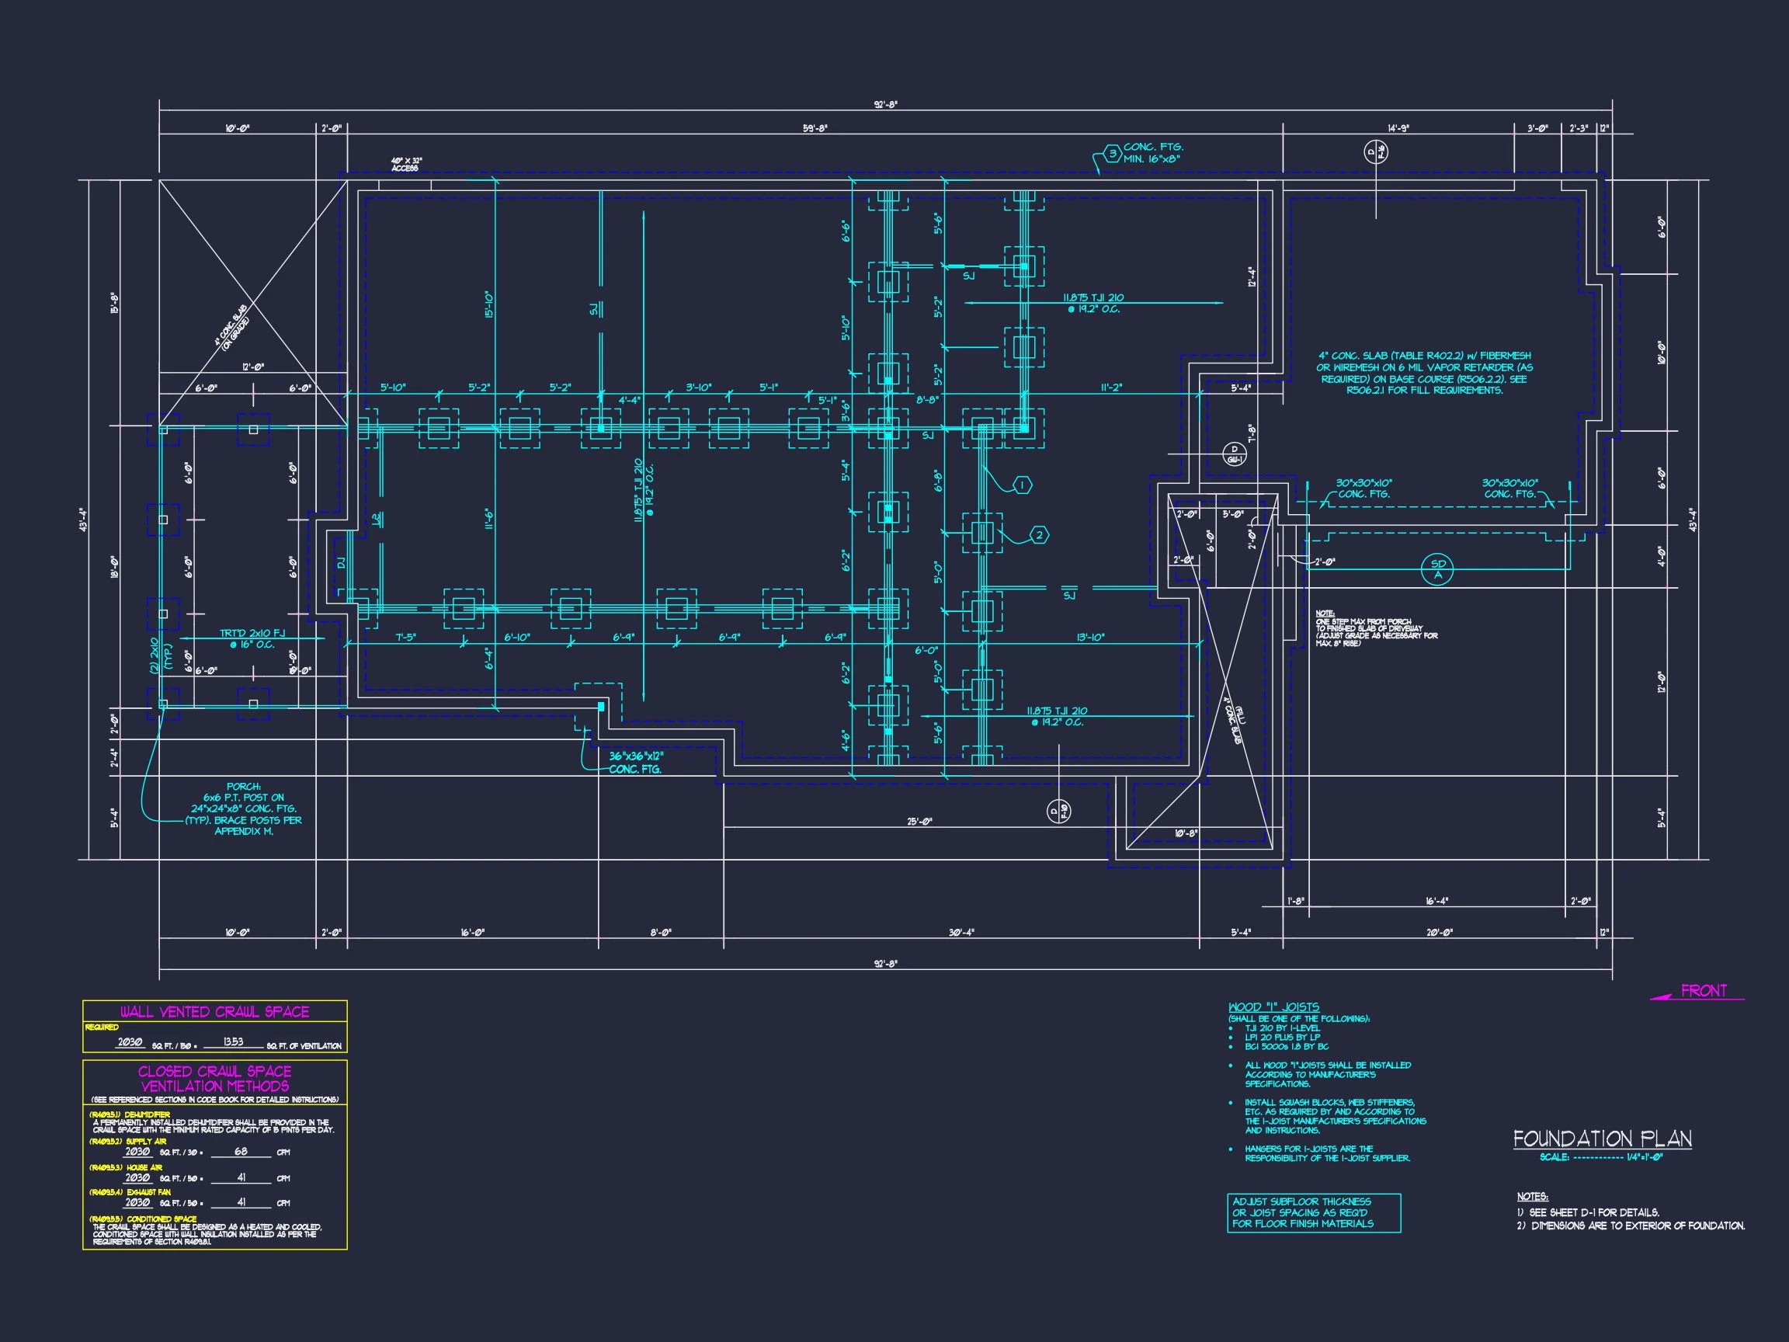
Task: Click the 68 CFM supply air value
Action: click(x=240, y=1151)
